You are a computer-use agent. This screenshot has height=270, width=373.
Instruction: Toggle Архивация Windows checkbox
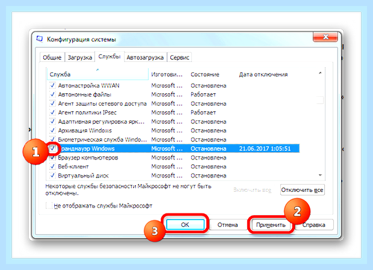pyautogui.click(x=52, y=130)
